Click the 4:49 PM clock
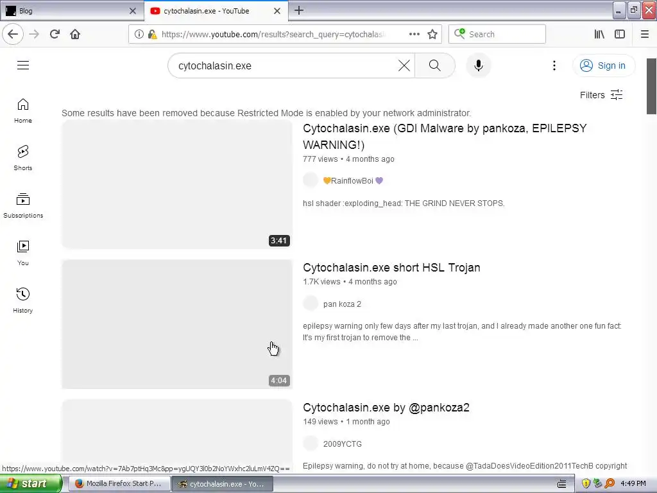The height and width of the screenshot is (493, 657). coord(633,483)
